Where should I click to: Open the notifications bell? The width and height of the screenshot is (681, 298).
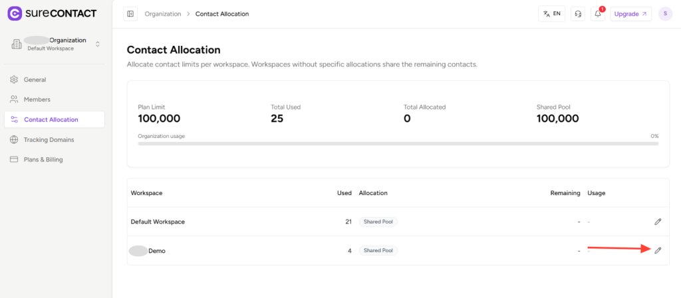click(x=598, y=14)
